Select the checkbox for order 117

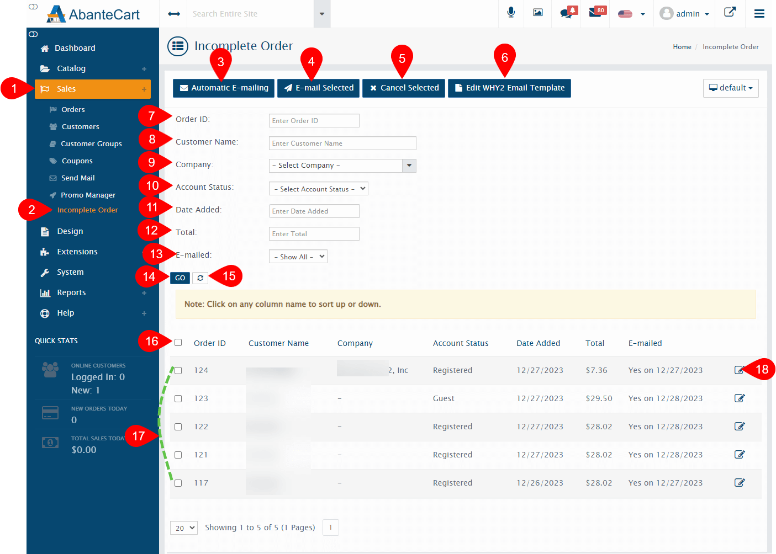click(x=178, y=483)
